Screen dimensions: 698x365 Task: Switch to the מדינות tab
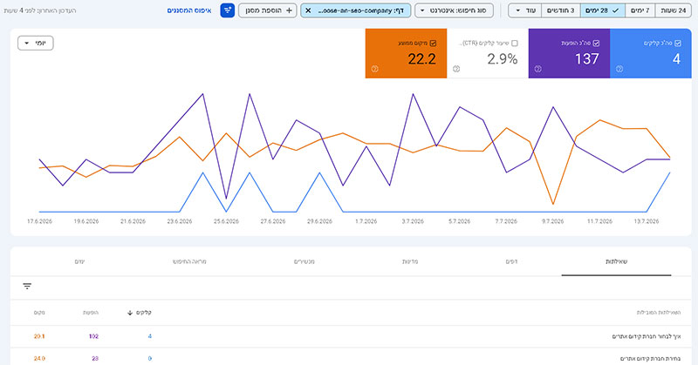click(410, 262)
